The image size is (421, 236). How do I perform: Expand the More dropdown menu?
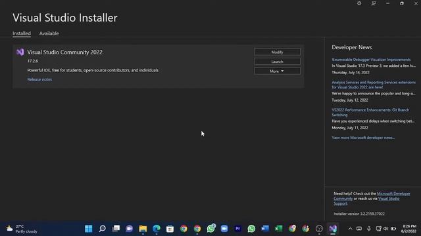(x=277, y=71)
